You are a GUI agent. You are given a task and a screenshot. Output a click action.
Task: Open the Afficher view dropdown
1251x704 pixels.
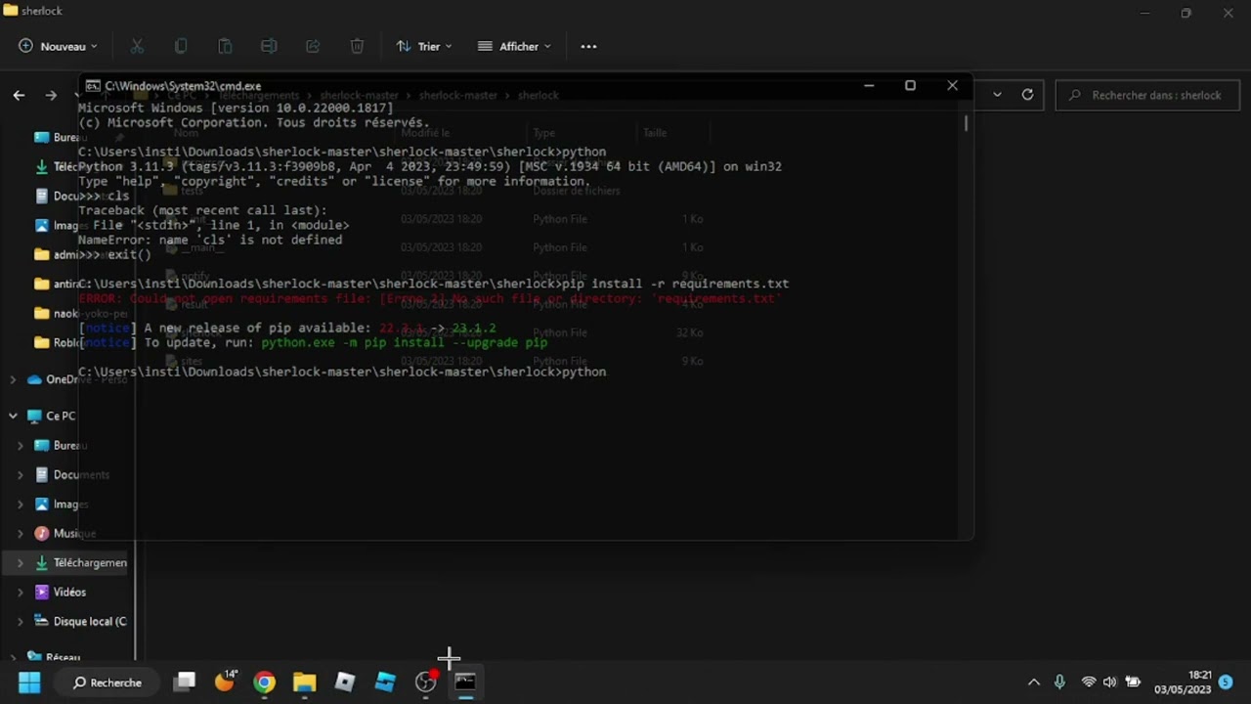tap(514, 46)
